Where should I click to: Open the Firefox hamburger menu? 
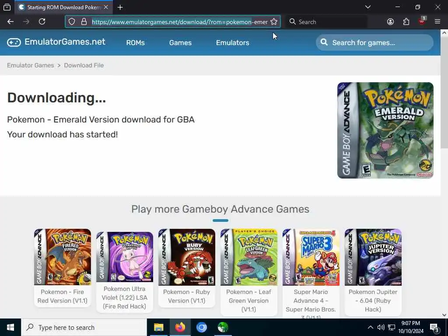437,22
